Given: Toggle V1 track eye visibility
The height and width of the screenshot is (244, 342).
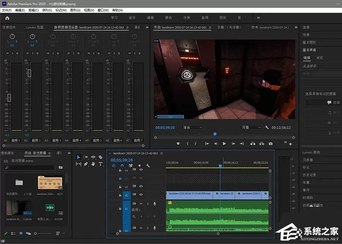Looking at the screenshot, I should point(141,194).
